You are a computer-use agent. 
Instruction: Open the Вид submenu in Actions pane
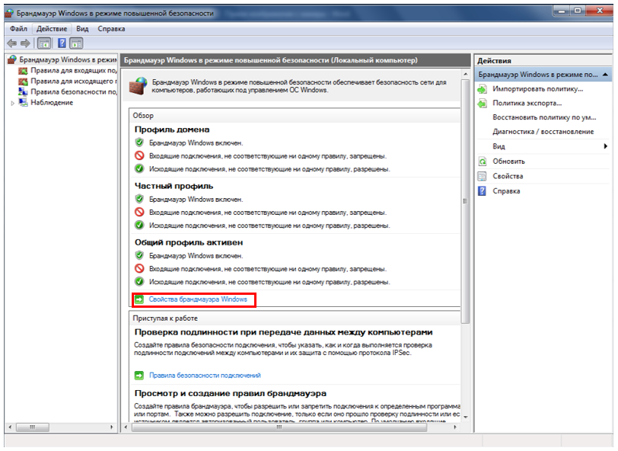point(499,146)
